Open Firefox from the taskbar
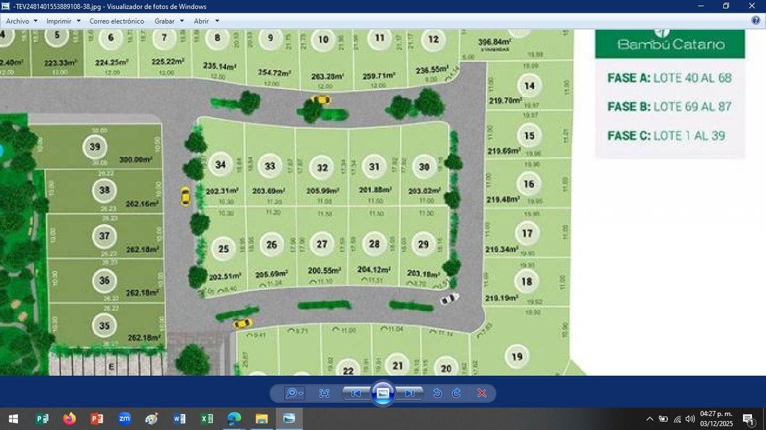The image size is (766, 430). tap(69, 419)
